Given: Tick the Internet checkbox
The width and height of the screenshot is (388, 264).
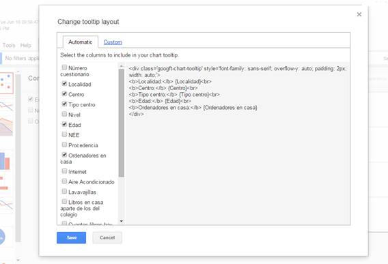Looking at the screenshot, I should (64, 171).
